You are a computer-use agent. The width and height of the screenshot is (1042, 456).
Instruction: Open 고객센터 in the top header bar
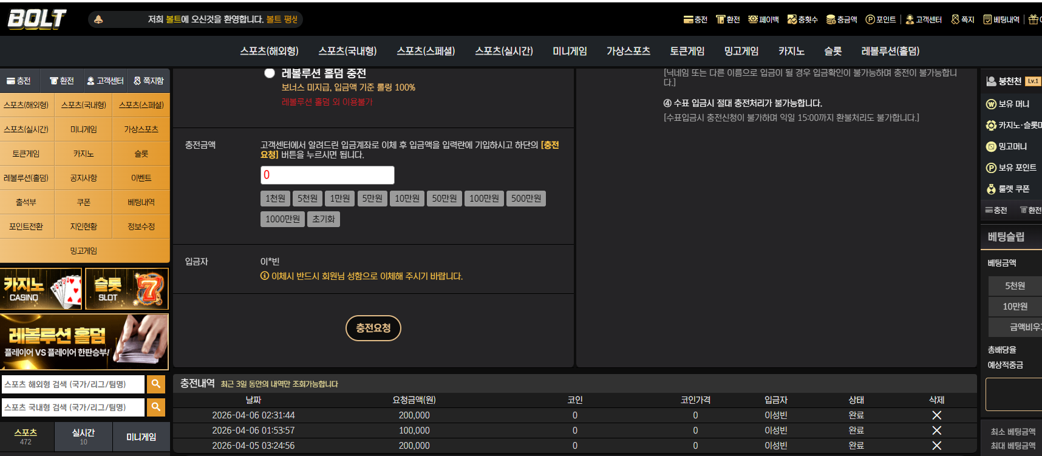coord(924,19)
